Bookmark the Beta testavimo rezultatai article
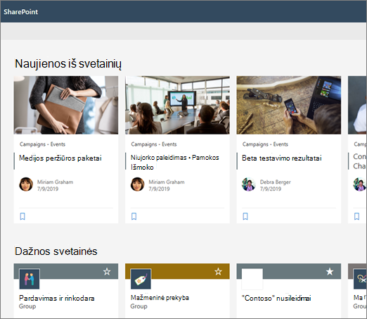The height and width of the screenshot is (319, 367). 245,216
